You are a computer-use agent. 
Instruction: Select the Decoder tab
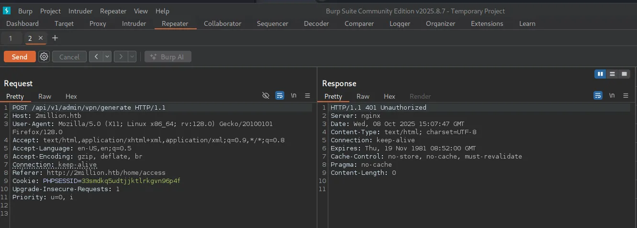coord(316,23)
